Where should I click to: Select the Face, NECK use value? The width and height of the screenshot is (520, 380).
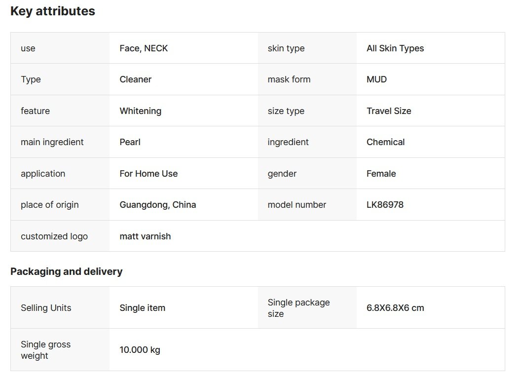tap(144, 48)
